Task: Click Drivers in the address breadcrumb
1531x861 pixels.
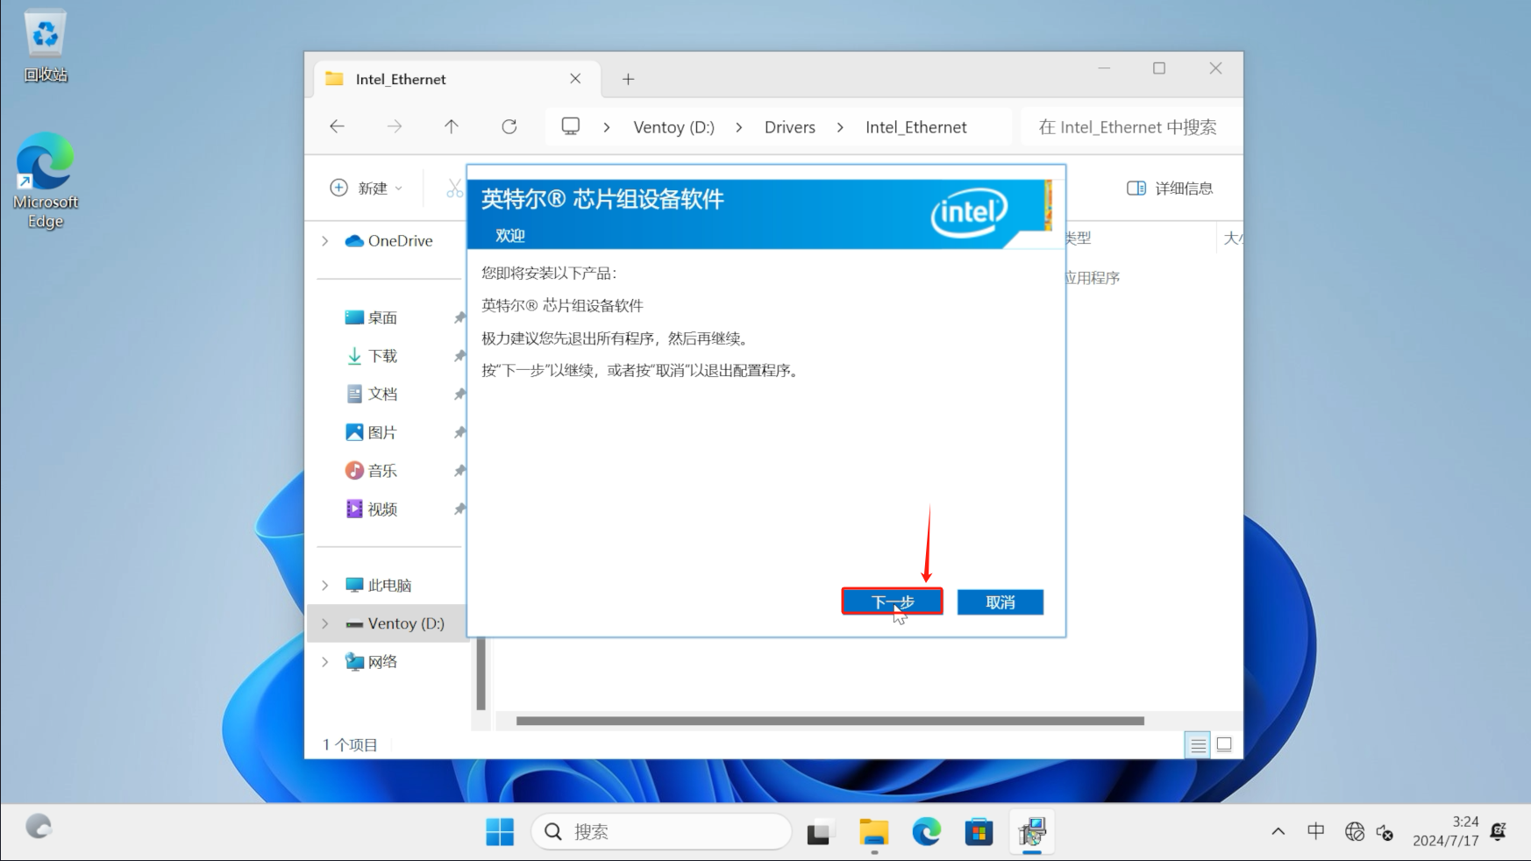Action: pyautogui.click(x=789, y=127)
